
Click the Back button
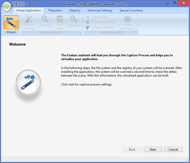pyautogui.click(x=132, y=149)
